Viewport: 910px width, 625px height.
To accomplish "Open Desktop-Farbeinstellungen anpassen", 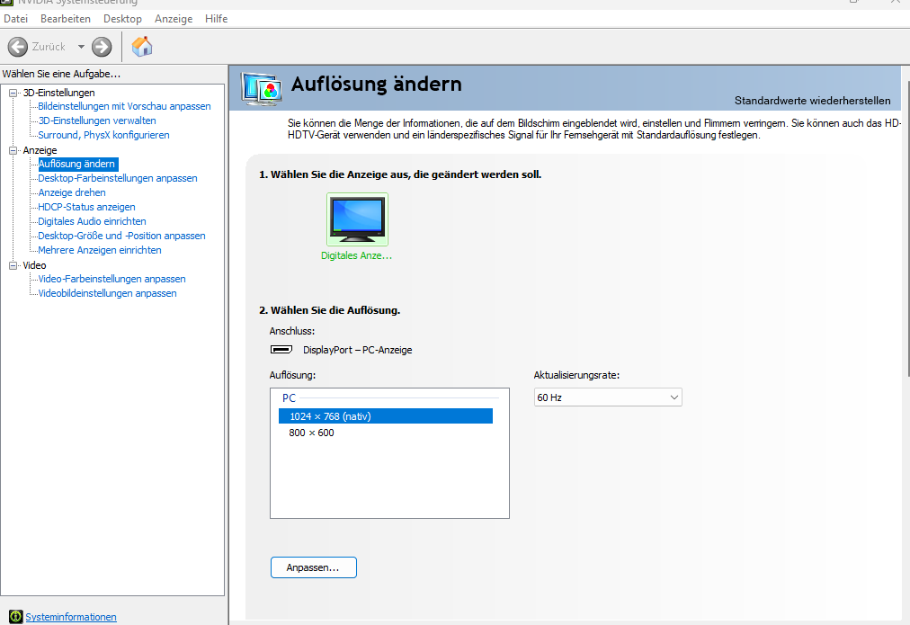I will (x=117, y=178).
